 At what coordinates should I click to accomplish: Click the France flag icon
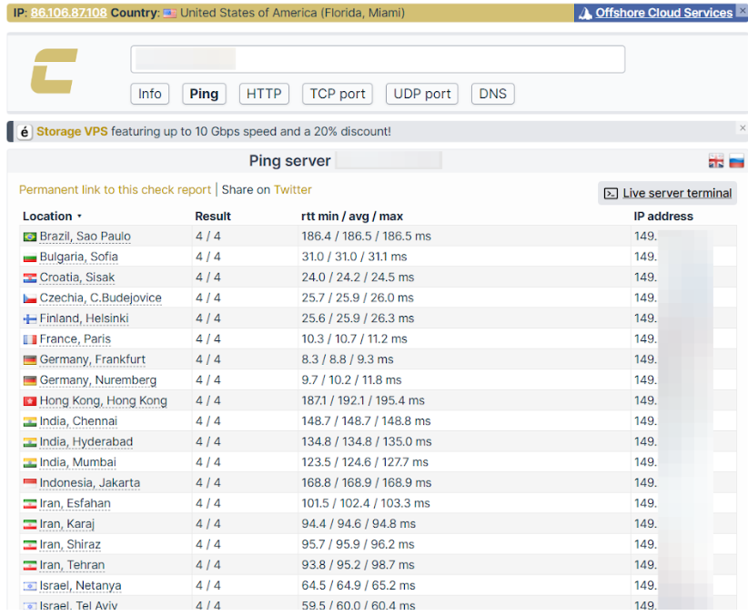click(x=30, y=339)
